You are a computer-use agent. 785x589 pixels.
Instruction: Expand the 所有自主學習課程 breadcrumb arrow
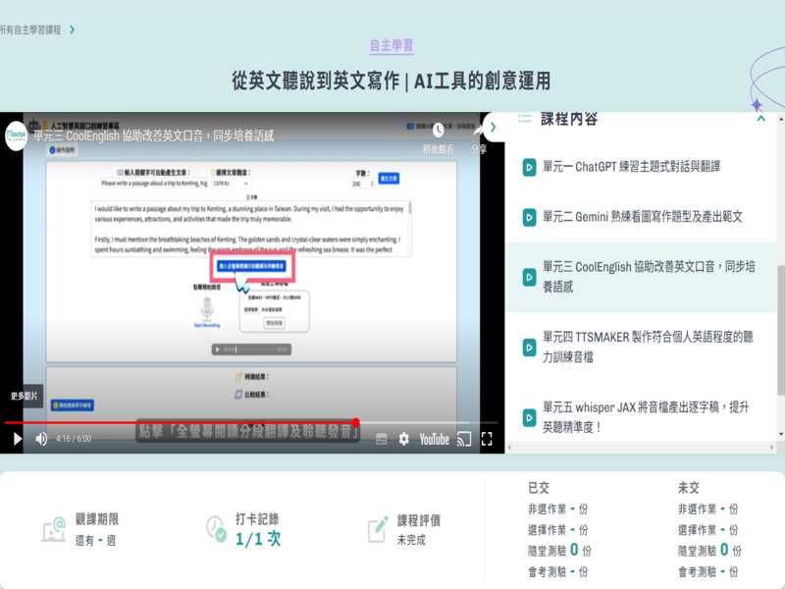(x=72, y=30)
